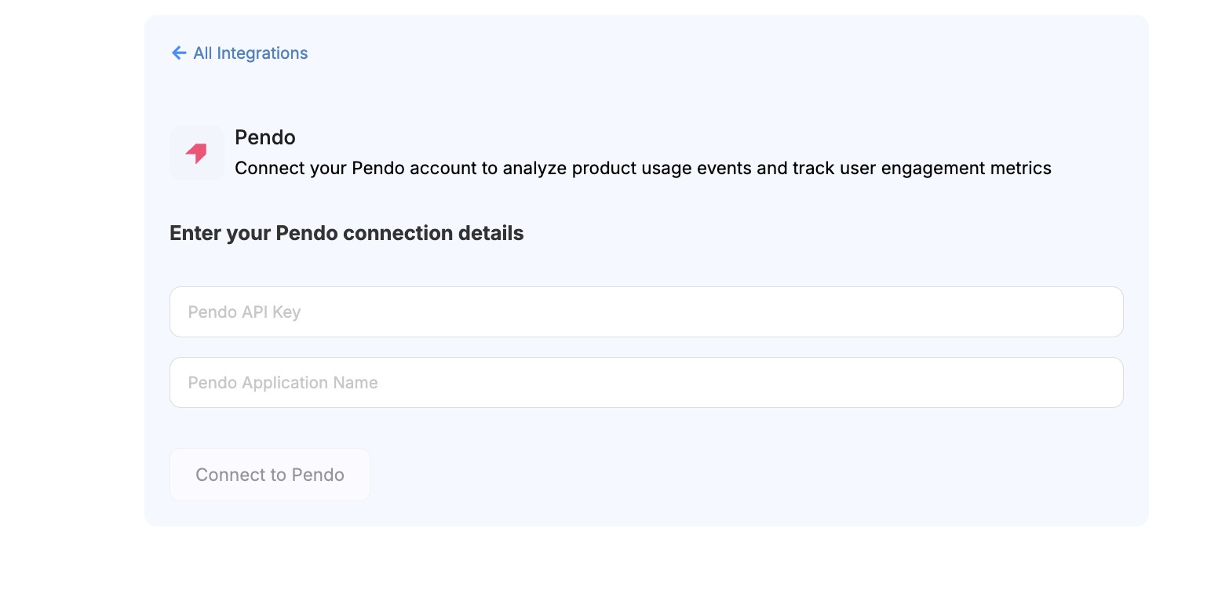Click the back arrow icon
The width and height of the screenshot is (1207, 590).
pos(179,53)
